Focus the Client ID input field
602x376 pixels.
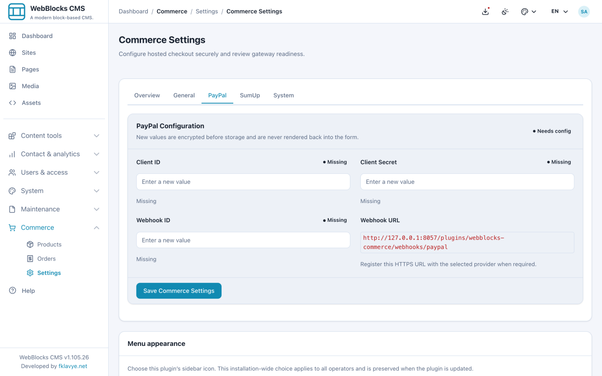tap(243, 181)
